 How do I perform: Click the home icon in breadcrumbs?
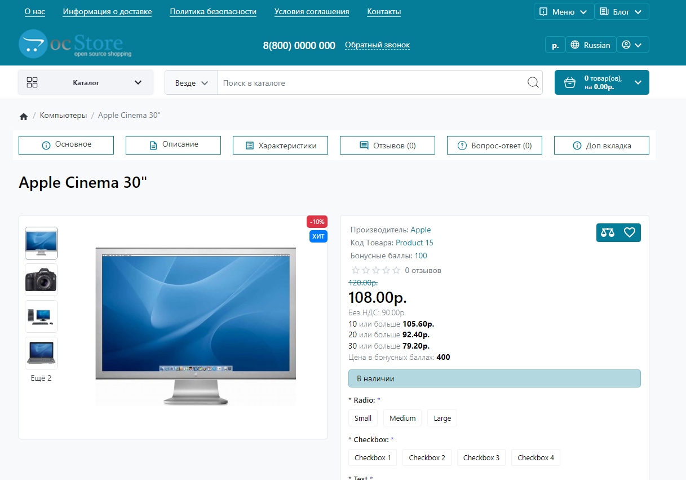(x=24, y=116)
